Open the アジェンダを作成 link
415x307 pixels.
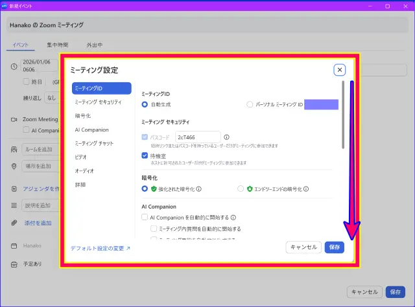pyautogui.click(x=41, y=189)
